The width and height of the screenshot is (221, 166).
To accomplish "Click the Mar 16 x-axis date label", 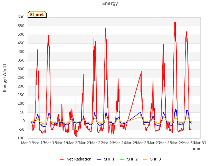I will coord(27,143).
